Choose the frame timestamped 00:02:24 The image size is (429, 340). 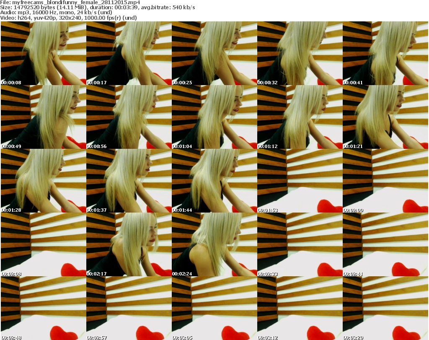214,245
